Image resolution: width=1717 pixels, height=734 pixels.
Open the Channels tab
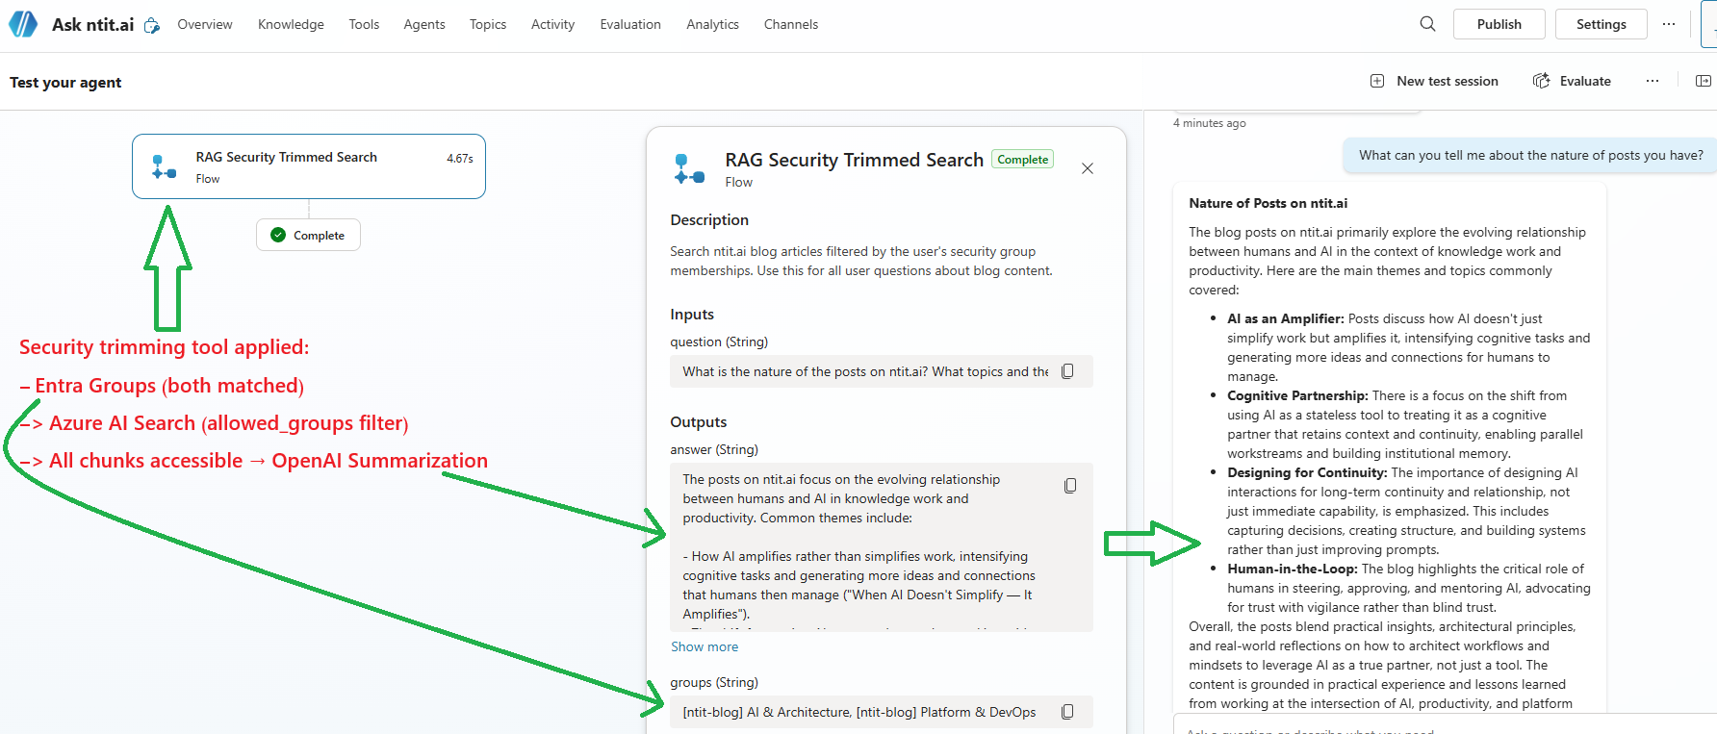click(x=791, y=24)
